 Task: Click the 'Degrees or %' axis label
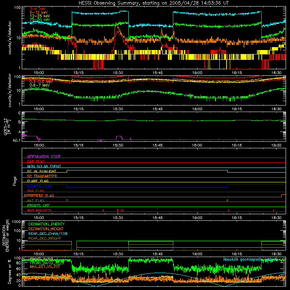tap(9, 272)
